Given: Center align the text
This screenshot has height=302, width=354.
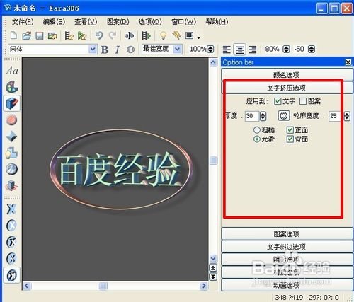Looking at the screenshot, I should (x=240, y=50).
